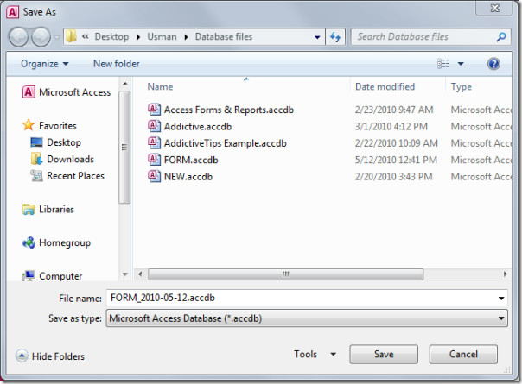This screenshot has height=384, width=522.
Task: Sort by the Type column header
Action: coord(462,87)
